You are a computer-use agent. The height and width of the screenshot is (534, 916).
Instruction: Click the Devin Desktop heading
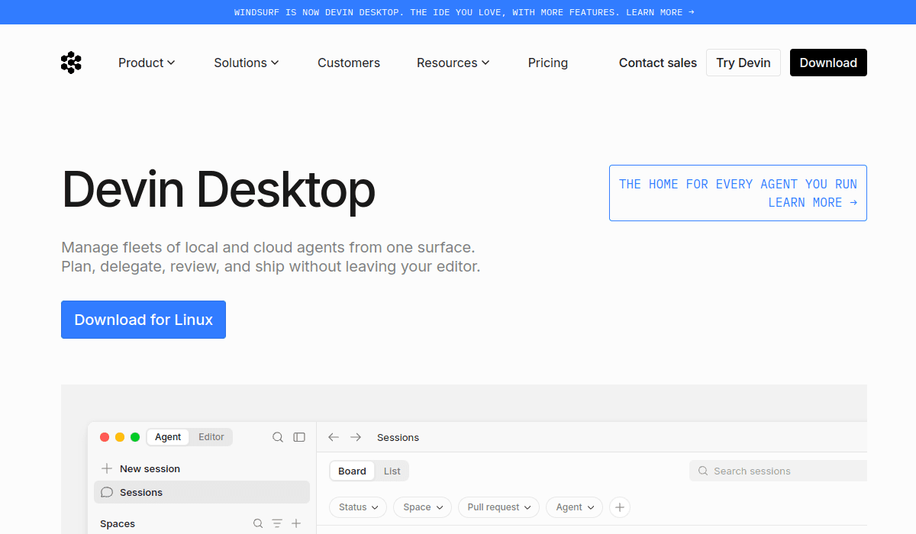tap(218, 189)
